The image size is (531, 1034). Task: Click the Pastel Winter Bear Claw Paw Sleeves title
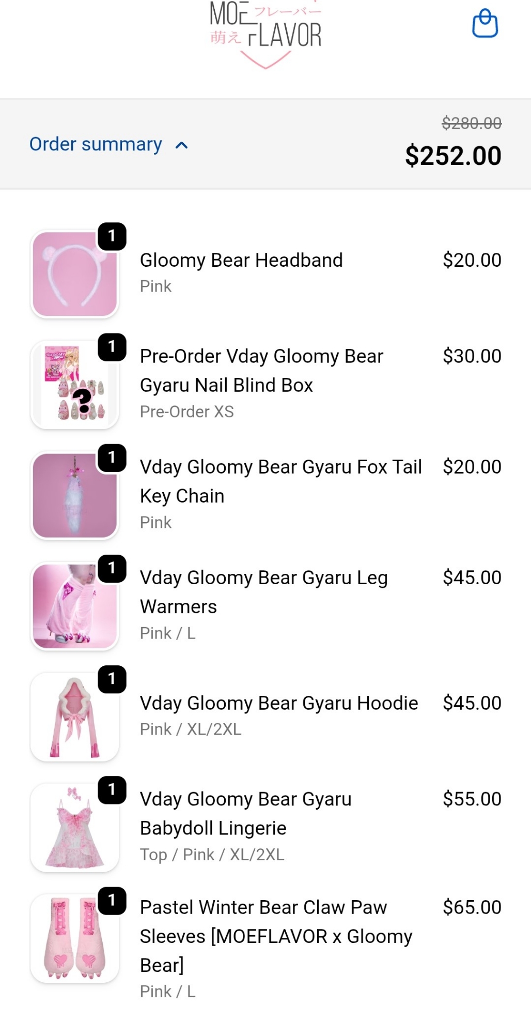[x=276, y=936]
